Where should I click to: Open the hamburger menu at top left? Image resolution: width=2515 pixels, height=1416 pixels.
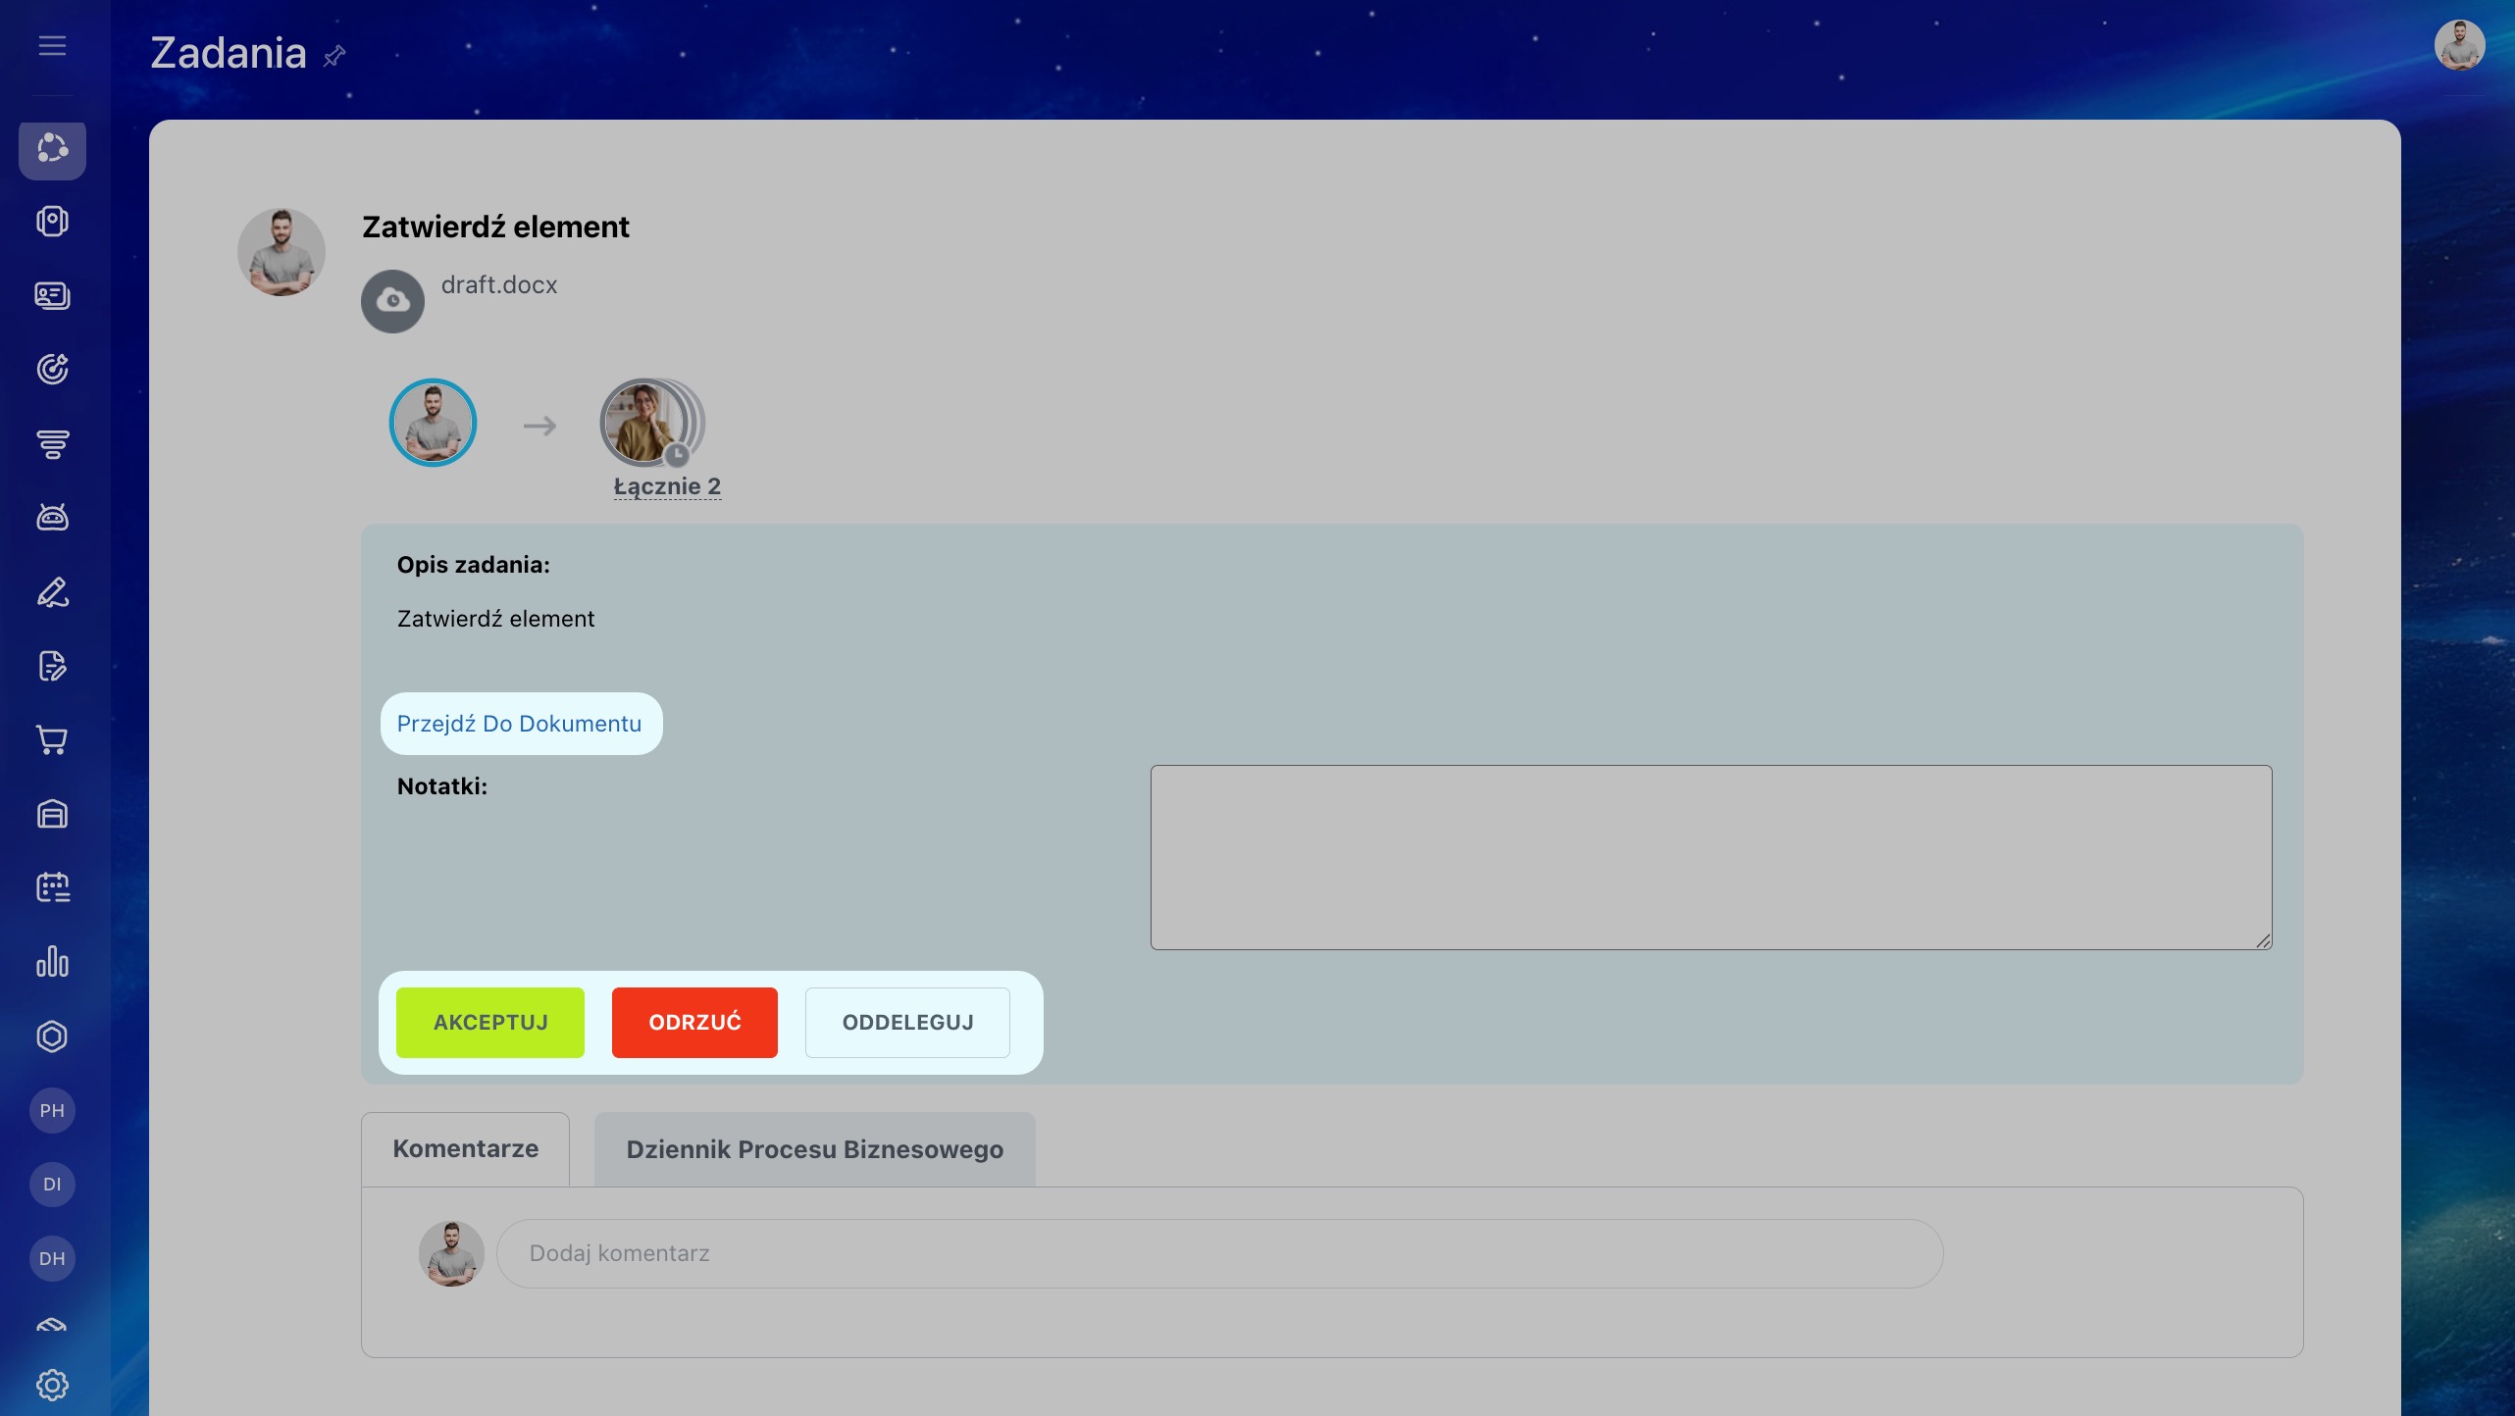point(52,46)
